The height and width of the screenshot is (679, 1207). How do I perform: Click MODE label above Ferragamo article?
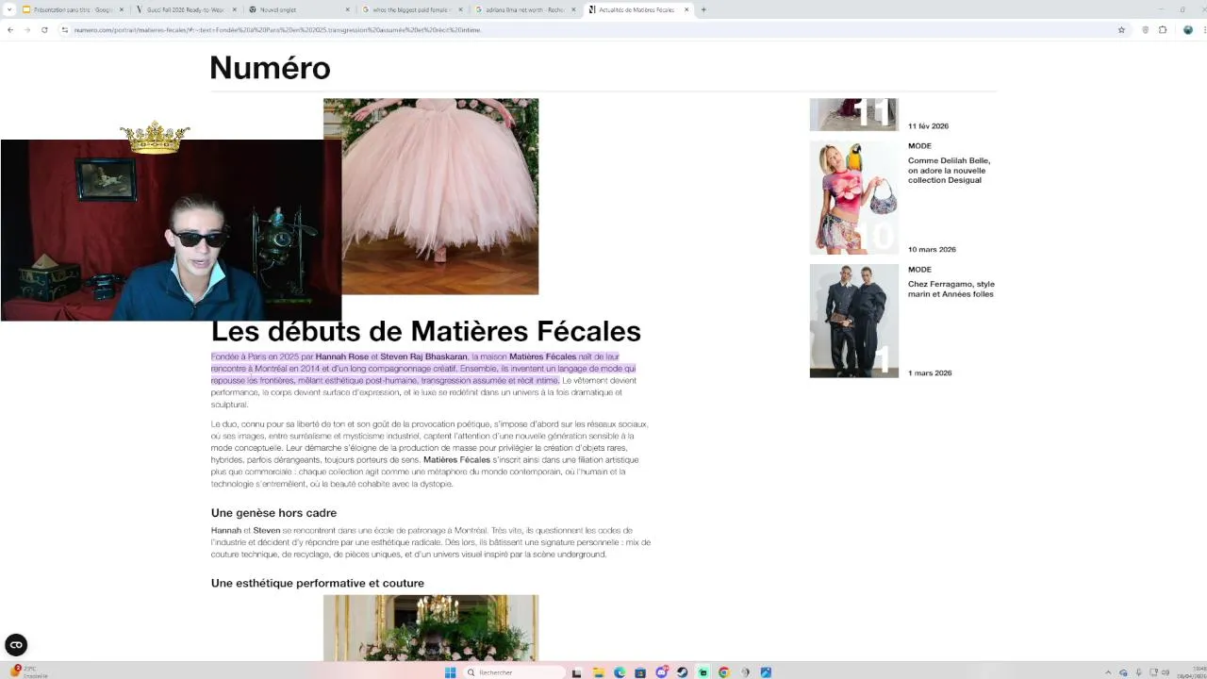pos(919,270)
